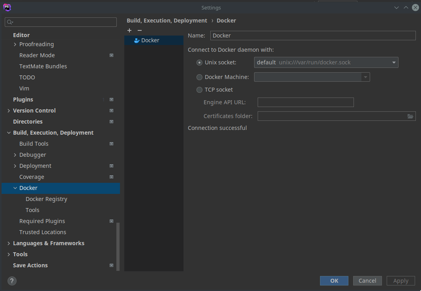Click Build, Execution, Deployment in the breadcrumb
This screenshot has height=291, width=421.
(167, 21)
